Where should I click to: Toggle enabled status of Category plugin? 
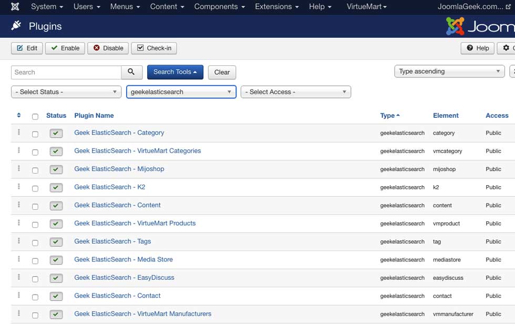[56, 133]
